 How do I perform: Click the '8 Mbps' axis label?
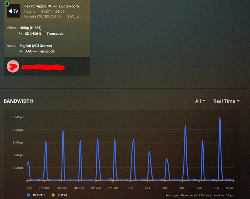tap(18, 142)
